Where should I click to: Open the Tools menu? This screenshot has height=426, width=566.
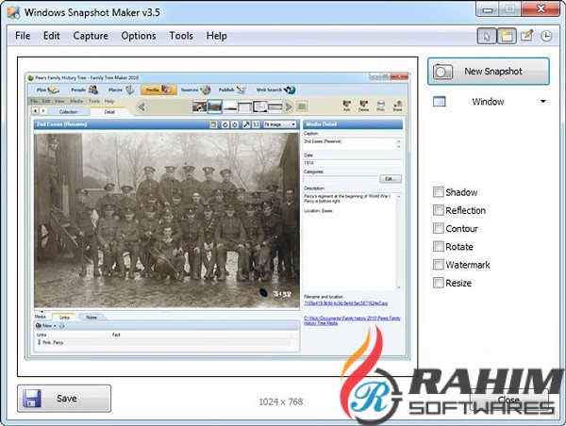[x=181, y=36]
